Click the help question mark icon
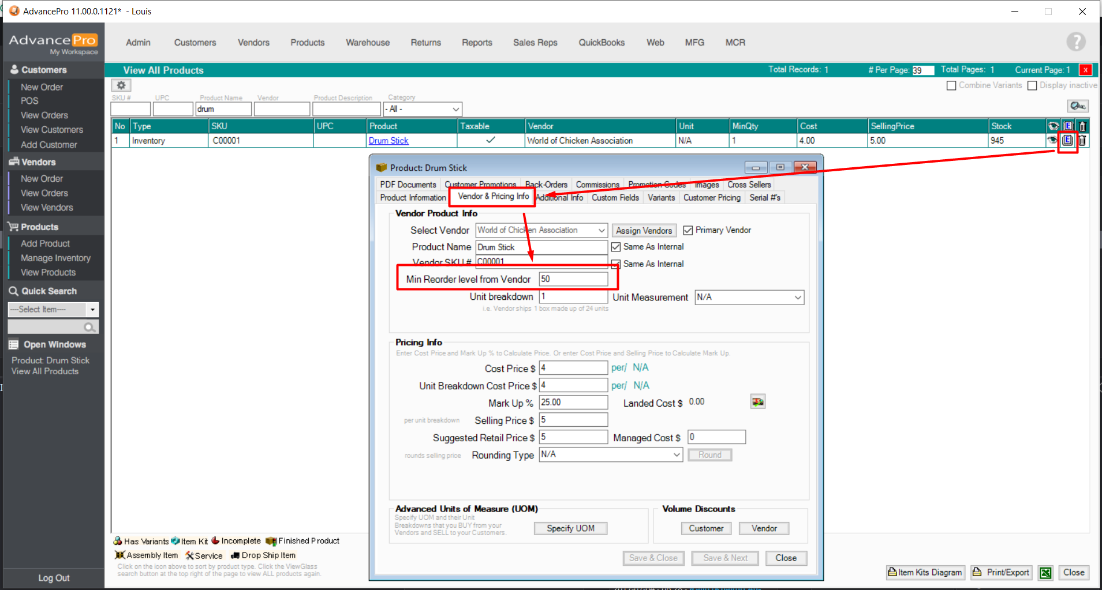The width and height of the screenshot is (1102, 590). tap(1075, 42)
